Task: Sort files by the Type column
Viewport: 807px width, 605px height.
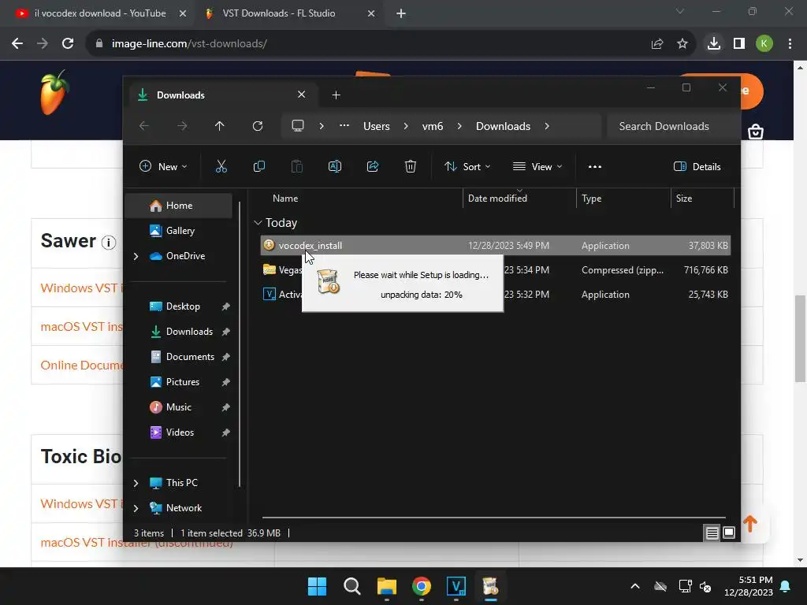Action: pos(591,198)
